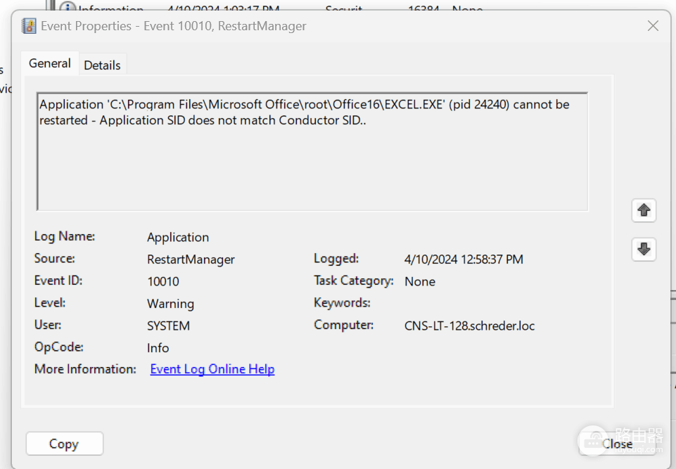This screenshot has height=469, width=676.
Task: Select the Source value 'RestartManager'
Action: click(x=191, y=259)
